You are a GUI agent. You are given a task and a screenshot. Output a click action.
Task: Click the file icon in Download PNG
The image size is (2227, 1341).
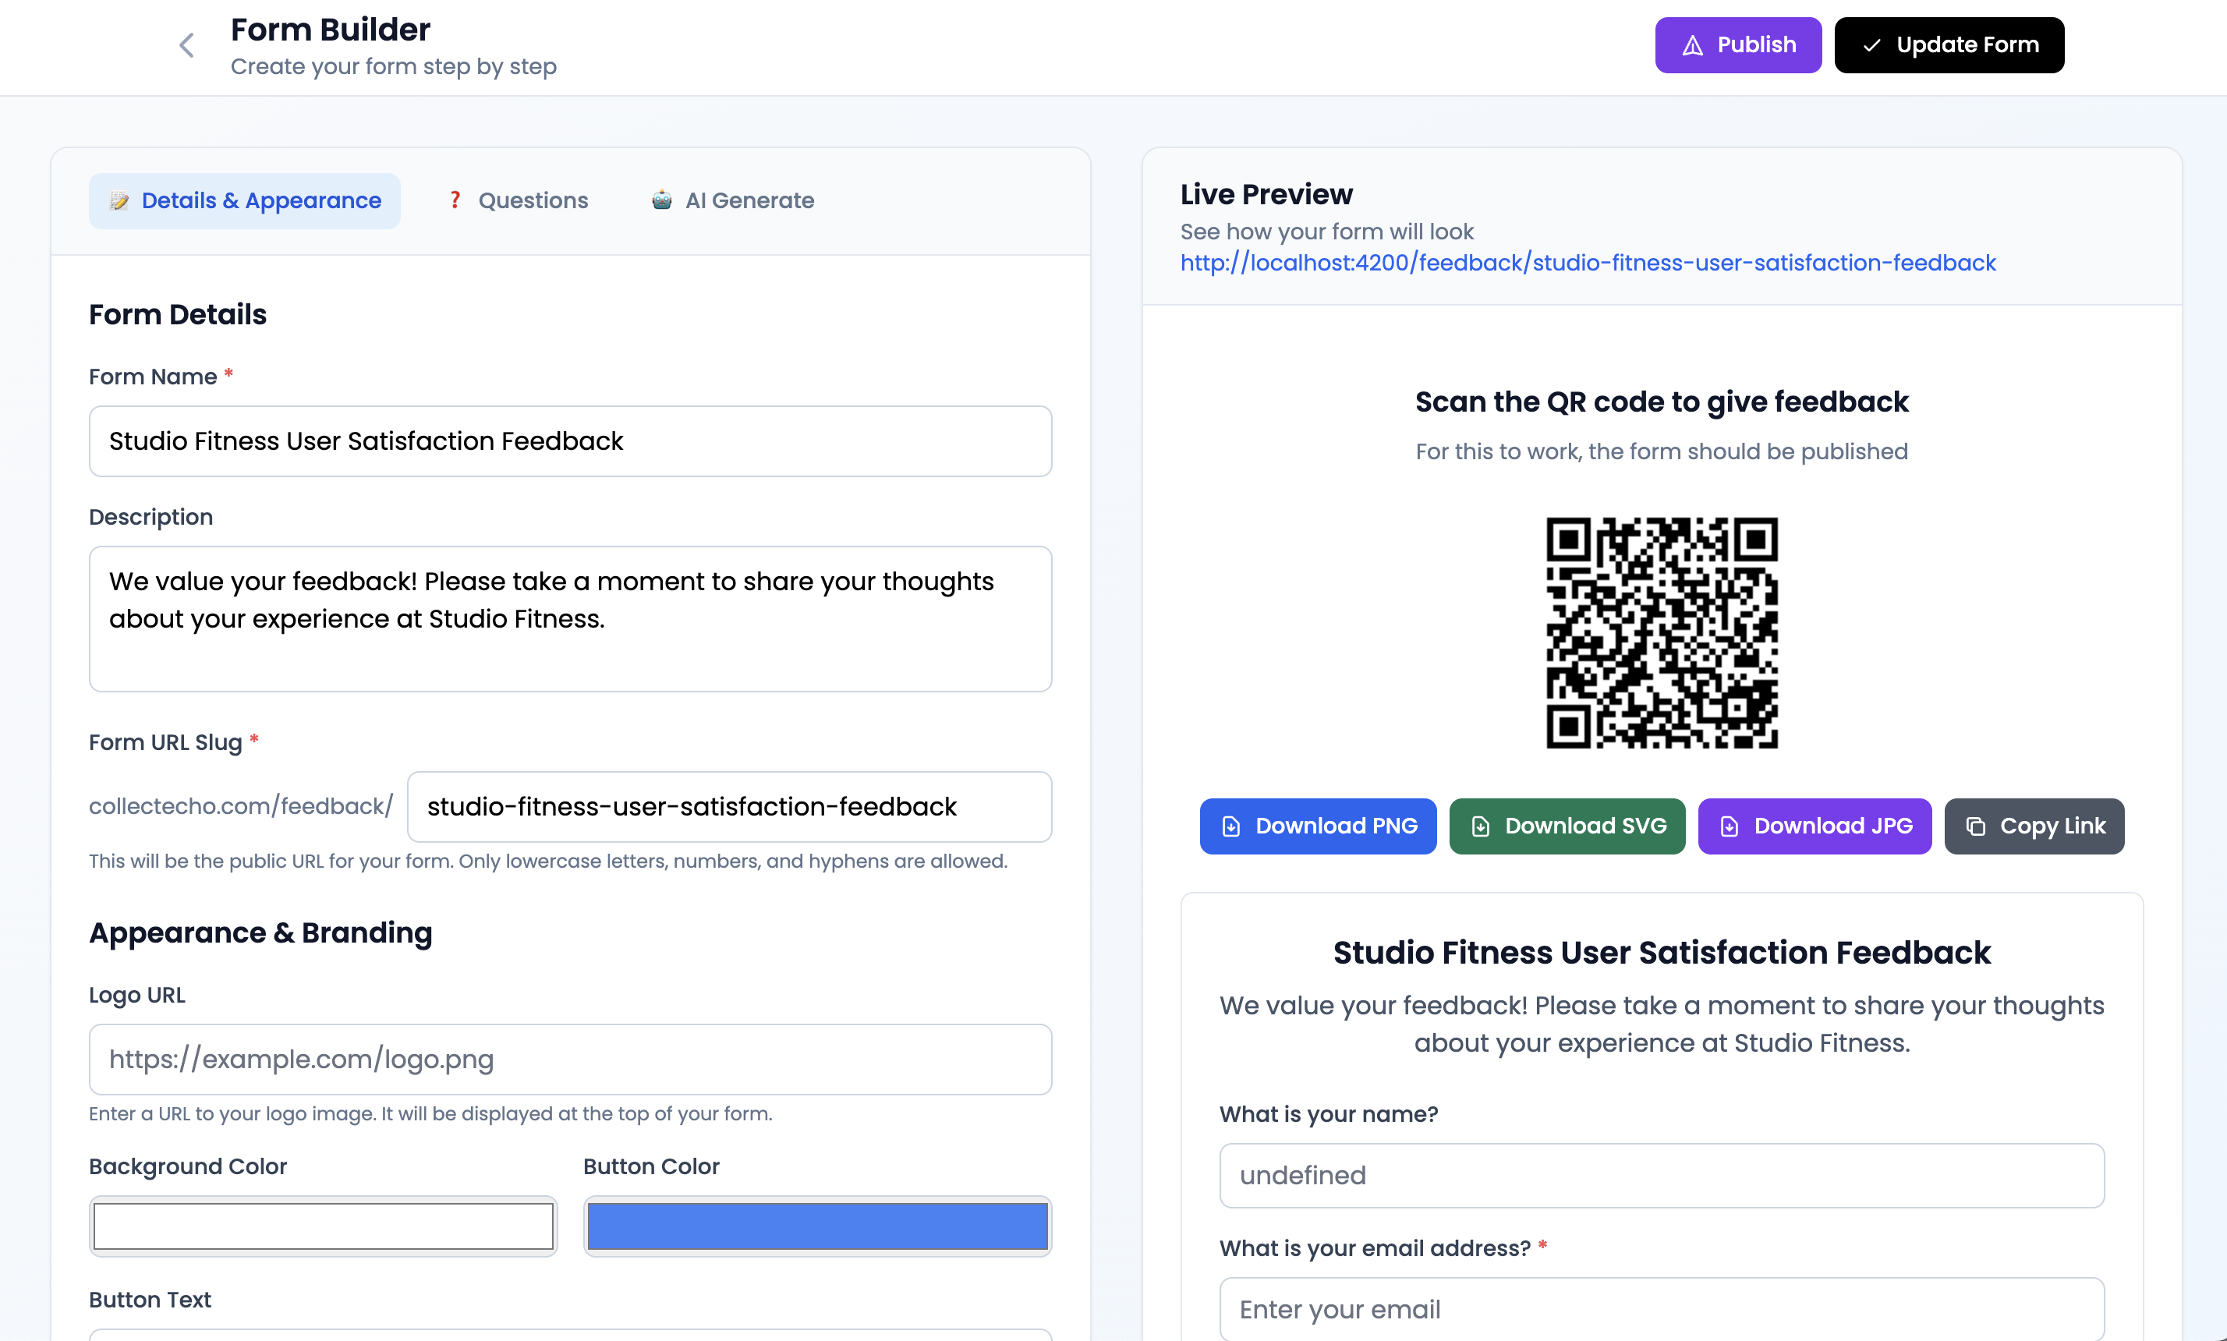pyautogui.click(x=1231, y=827)
